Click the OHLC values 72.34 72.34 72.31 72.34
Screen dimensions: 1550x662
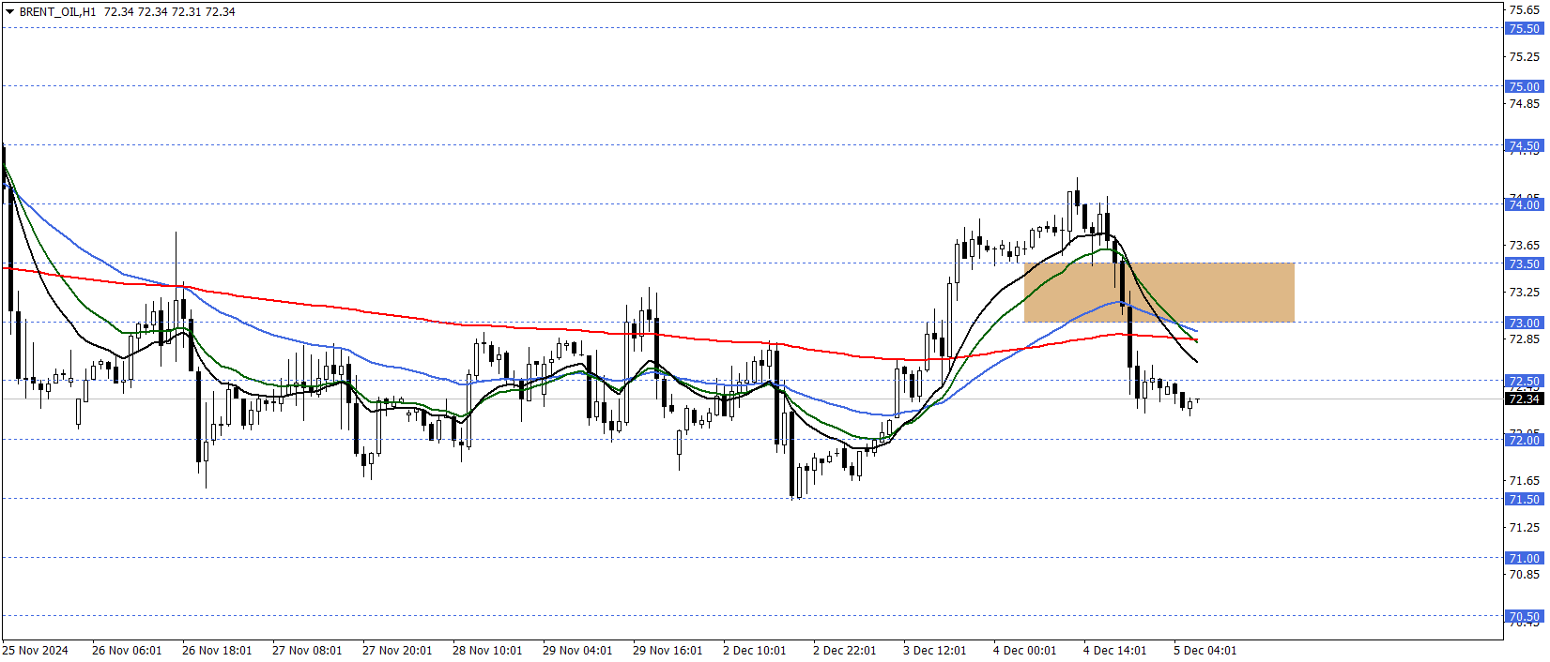tap(170, 12)
